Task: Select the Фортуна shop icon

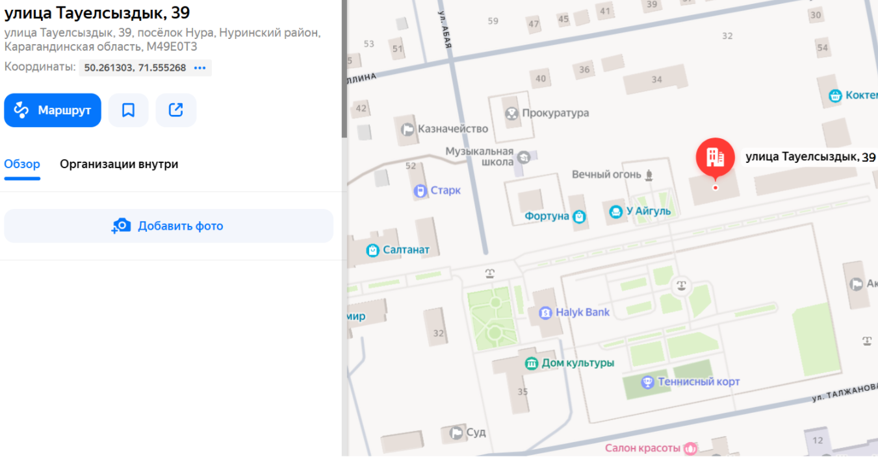Action: 579,217
